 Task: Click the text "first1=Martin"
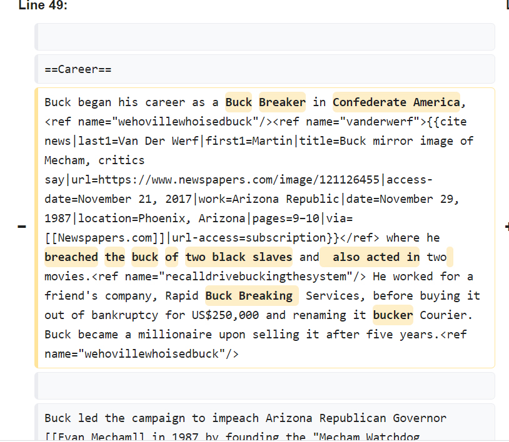point(249,141)
